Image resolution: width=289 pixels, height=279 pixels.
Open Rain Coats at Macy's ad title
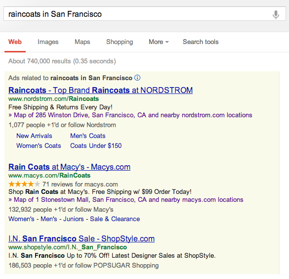coord(69,167)
